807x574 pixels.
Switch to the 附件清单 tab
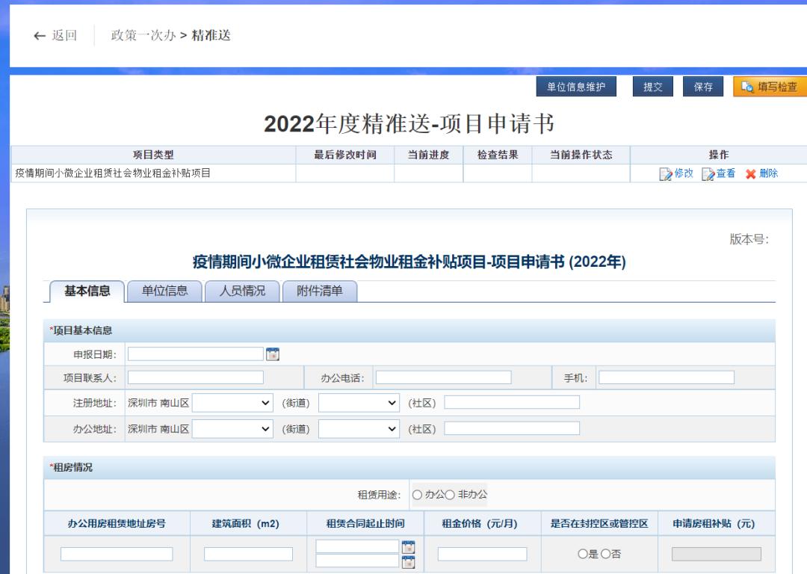(x=320, y=291)
